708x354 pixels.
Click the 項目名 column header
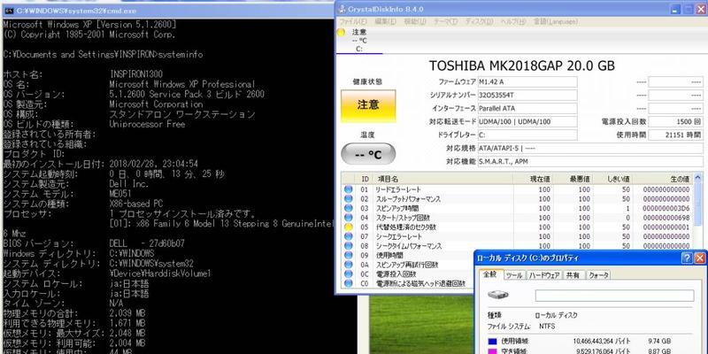[443, 180]
